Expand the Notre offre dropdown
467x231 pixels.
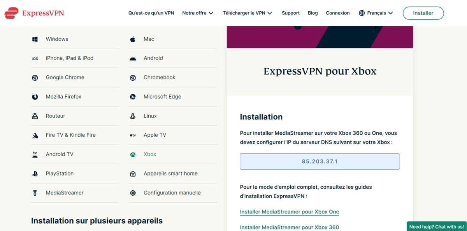[x=198, y=13]
